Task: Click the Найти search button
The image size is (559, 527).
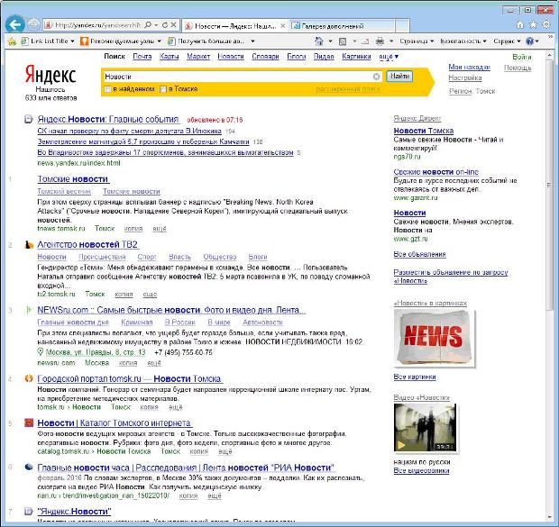Action: point(399,77)
